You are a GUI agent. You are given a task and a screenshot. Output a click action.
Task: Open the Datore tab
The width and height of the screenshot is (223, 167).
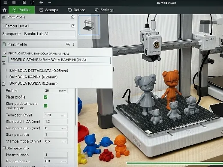(76, 10)
